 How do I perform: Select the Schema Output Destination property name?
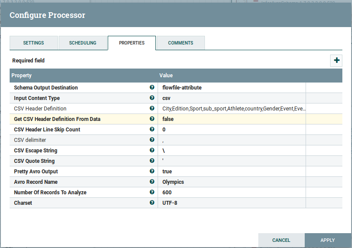[46, 87]
